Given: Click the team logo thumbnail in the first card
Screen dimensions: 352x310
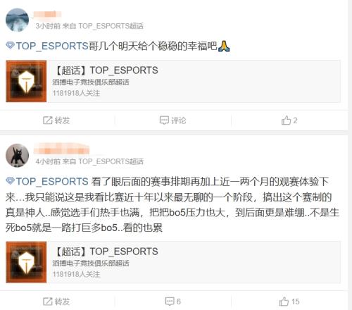Looking at the screenshot, I should click(26, 81).
